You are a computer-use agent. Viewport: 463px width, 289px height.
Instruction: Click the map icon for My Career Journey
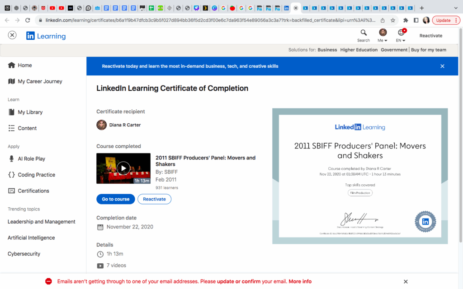point(11,81)
